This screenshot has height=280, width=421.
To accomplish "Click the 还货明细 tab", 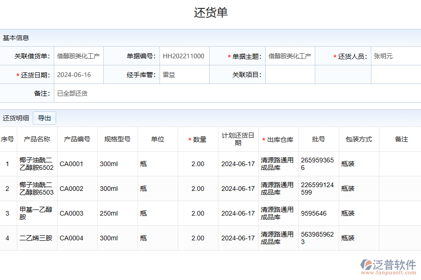I will (15, 118).
